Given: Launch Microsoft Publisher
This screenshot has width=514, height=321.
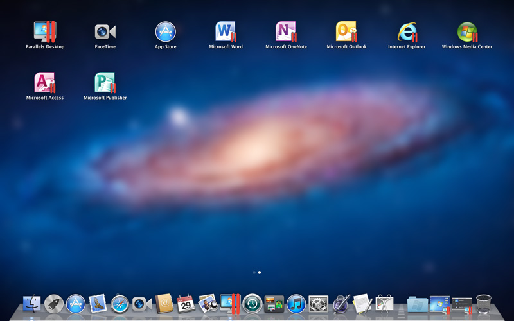Looking at the screenshot, I should (x=105, y=83).
